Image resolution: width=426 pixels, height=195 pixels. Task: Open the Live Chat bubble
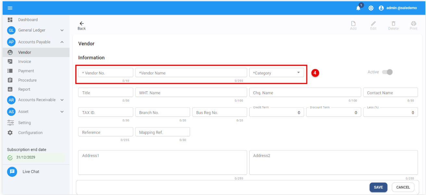(12, 172)
